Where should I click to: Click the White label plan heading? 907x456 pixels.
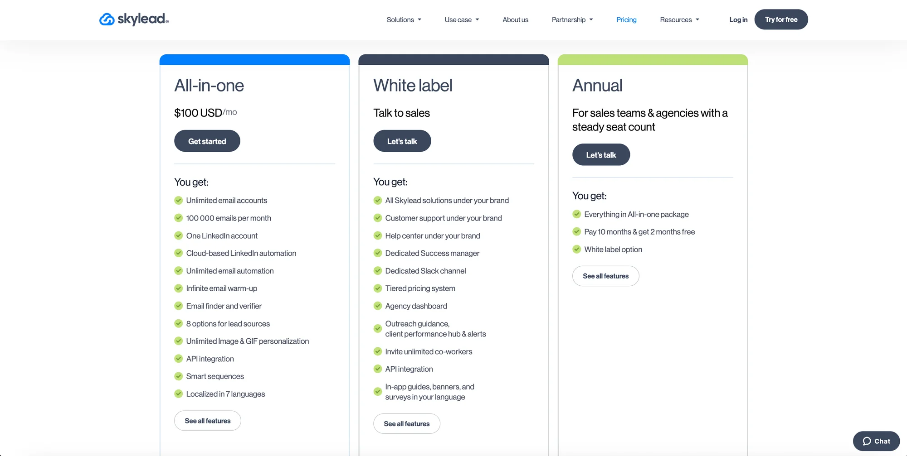pos(413,86)
